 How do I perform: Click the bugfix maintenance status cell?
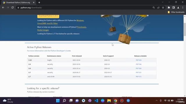pyautogui.click(x=49, y=60)
